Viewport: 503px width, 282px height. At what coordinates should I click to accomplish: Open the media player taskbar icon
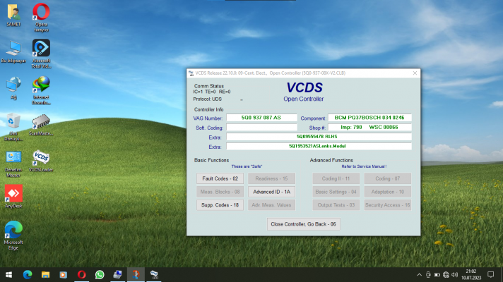pos(64,275)
